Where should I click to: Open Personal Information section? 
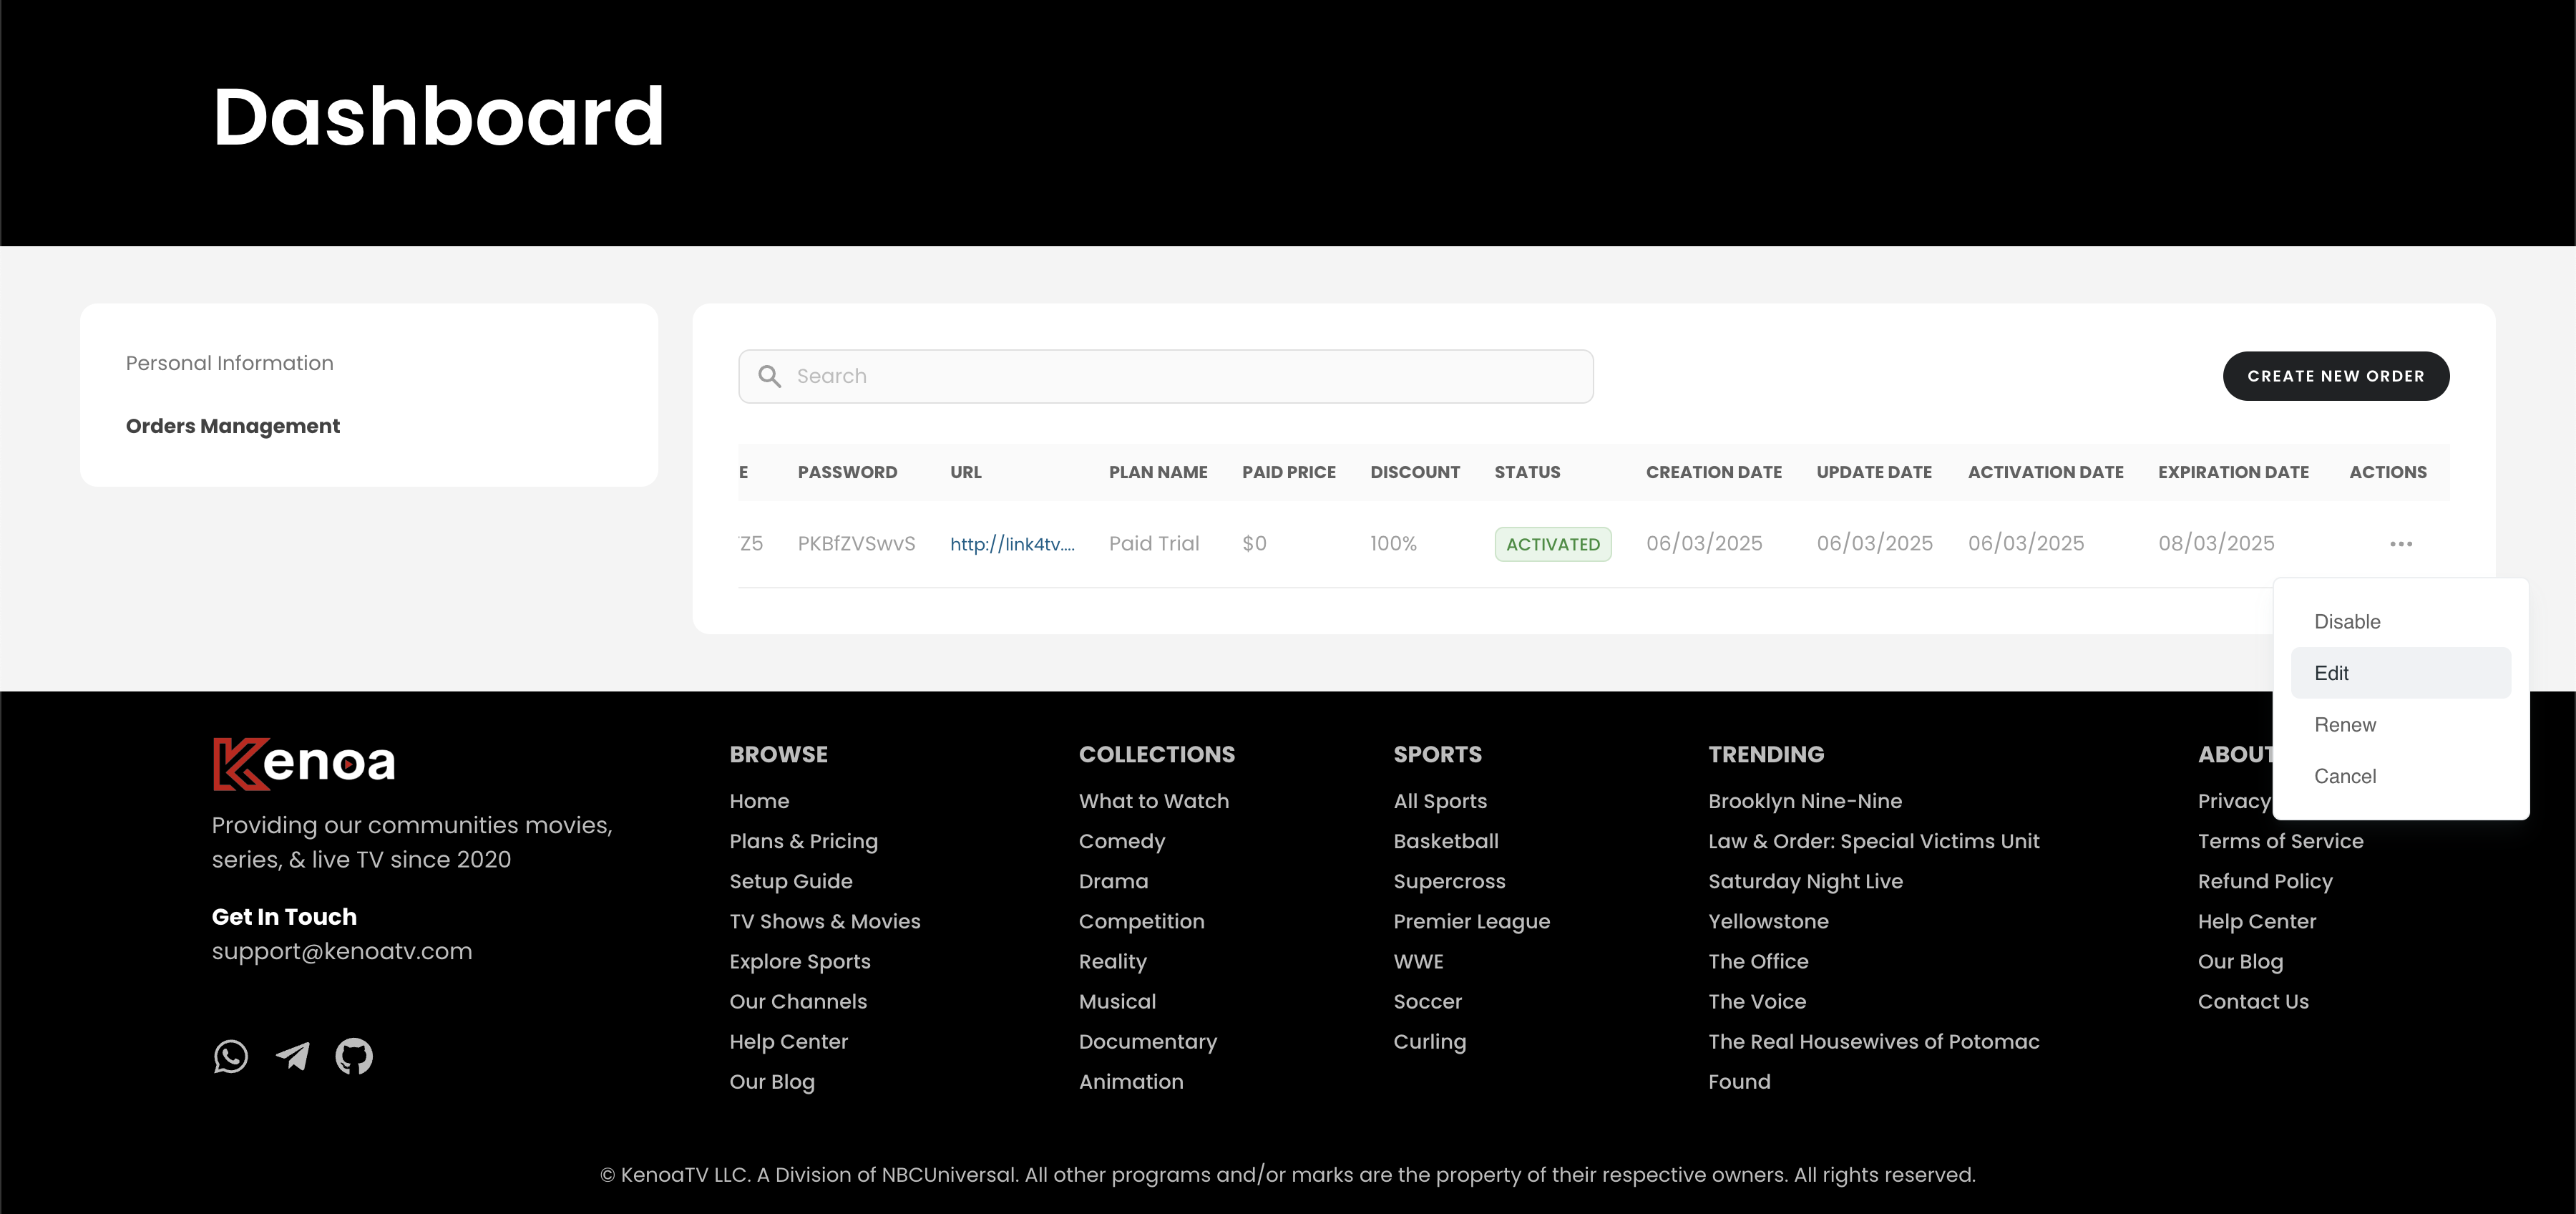230,363
